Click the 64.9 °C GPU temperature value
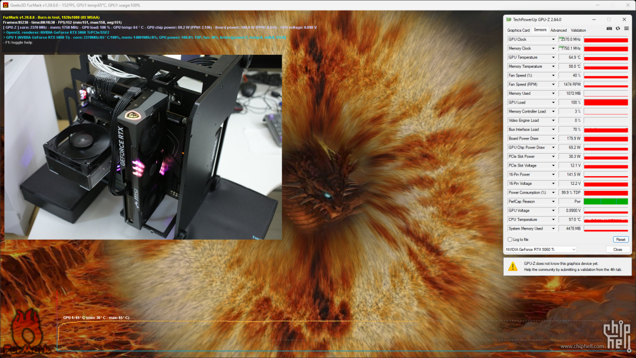The height and width of the screenshot is (358, 636). pyautogui.click(x=570, y=58)
